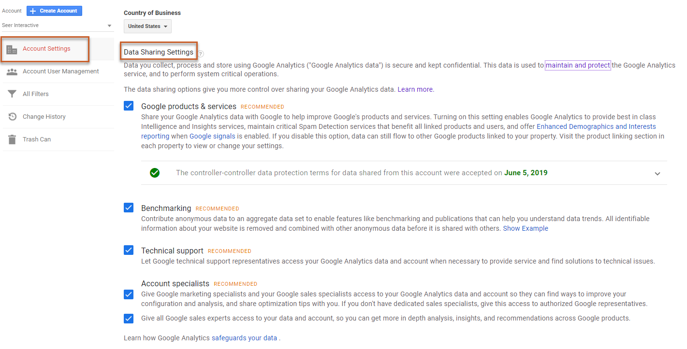Image resolution: width=687 pixels, height=349 pixels.
Task: Open the Seer Interactive account selector
Action: point(57,25)
